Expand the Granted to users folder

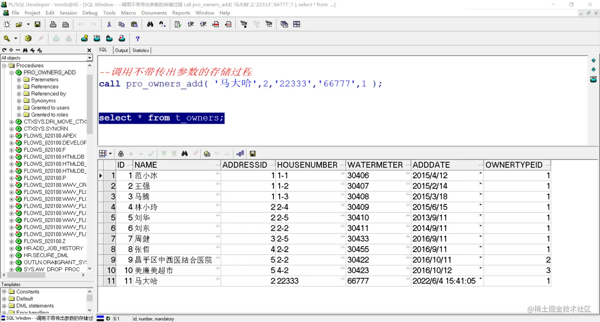pos(19,108)
